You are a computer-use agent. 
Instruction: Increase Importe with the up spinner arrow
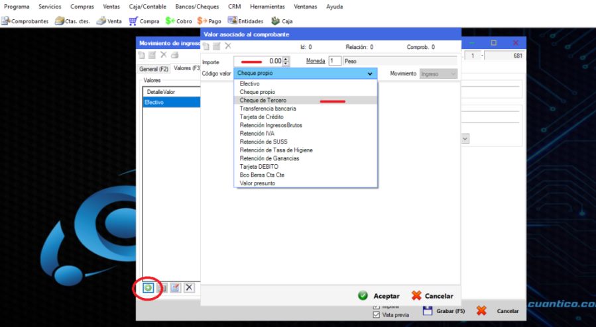point(286,59)
